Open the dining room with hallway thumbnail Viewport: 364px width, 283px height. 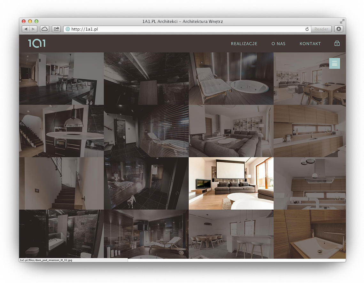61,78
